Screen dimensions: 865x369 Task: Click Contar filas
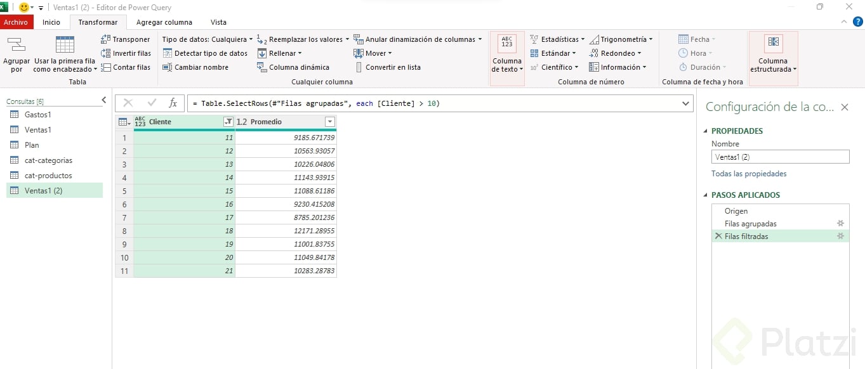coord(126,67)
